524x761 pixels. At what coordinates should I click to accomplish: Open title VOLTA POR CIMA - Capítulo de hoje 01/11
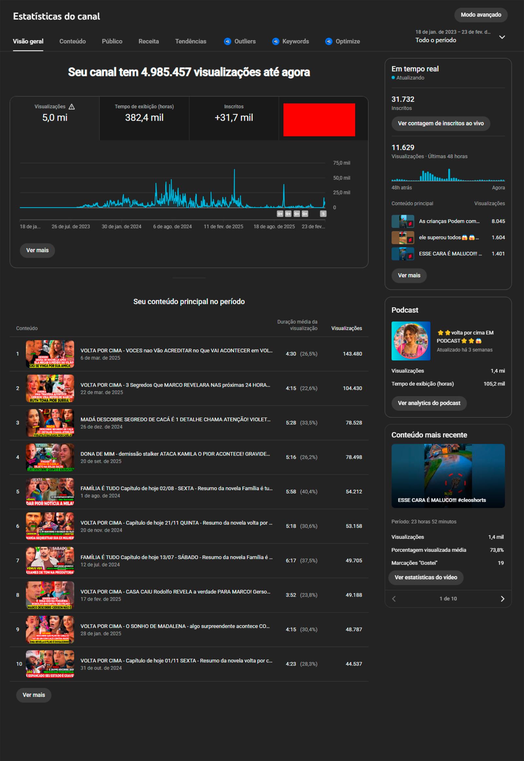[177, 661]
